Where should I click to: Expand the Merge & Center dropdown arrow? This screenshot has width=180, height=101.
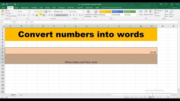[x=67, y=15]
